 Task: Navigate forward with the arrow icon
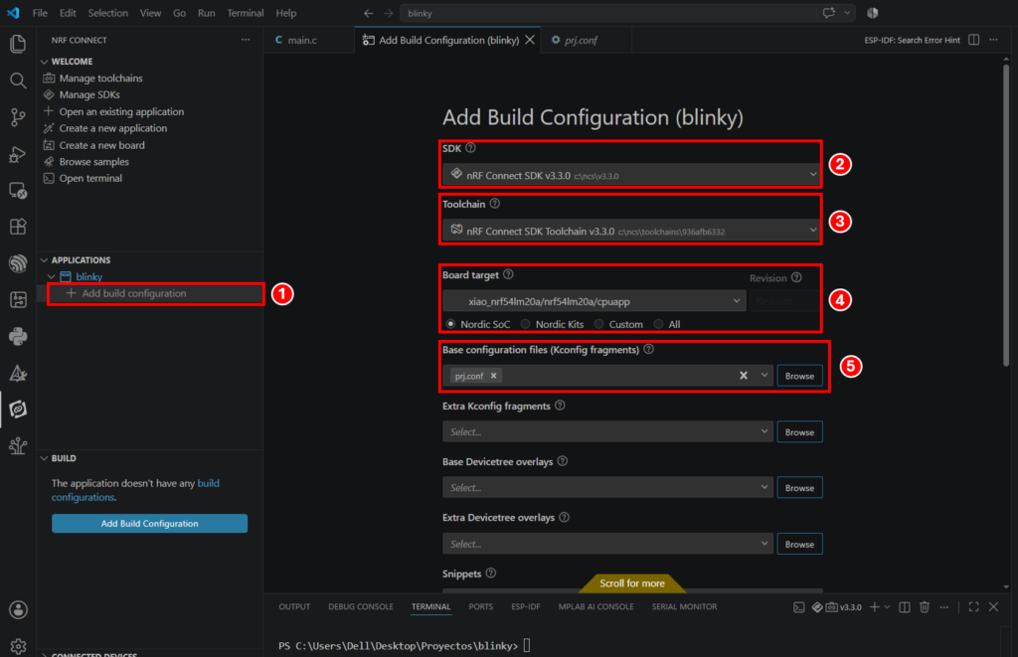pos(389,13)
